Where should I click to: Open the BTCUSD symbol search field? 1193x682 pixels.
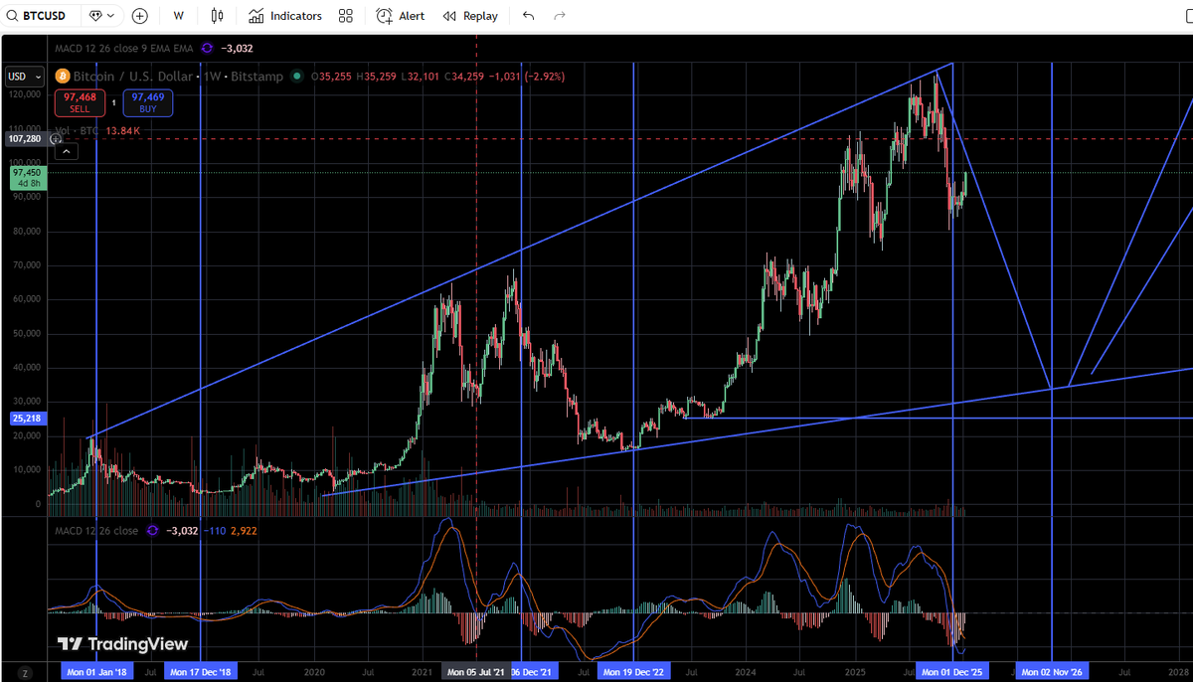(38, 16)
